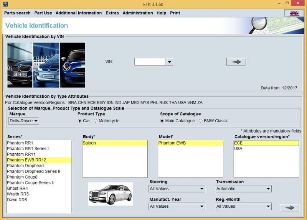Click the bottom-right forward arrow button
This screenshot has width=307, height=220.
[289, 207]
